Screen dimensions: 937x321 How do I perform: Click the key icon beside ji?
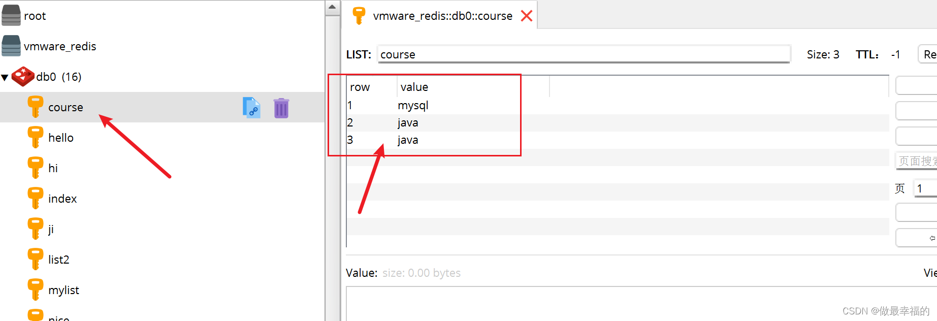[35, 229]
